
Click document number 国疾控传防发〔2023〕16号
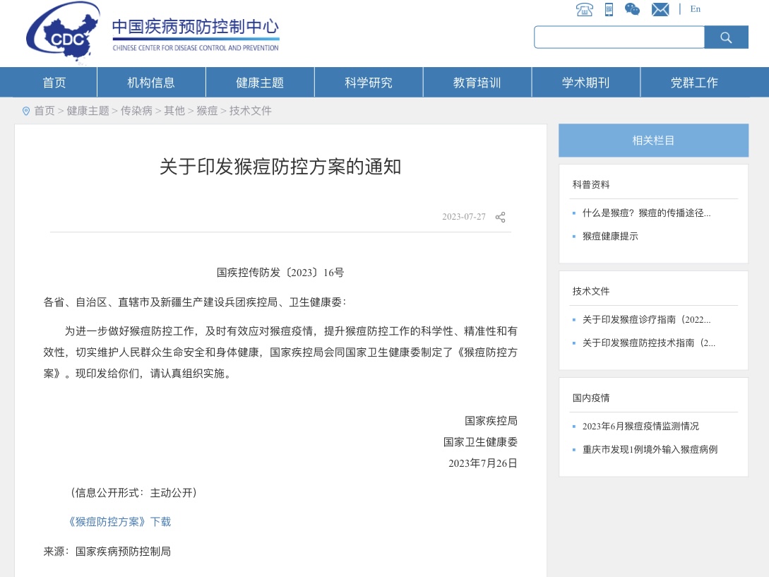(280, 273)
